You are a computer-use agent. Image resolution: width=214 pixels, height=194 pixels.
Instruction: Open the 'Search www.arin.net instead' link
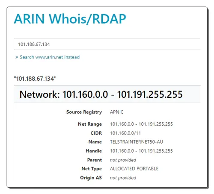pyautogui.click(x=50, y=57)
